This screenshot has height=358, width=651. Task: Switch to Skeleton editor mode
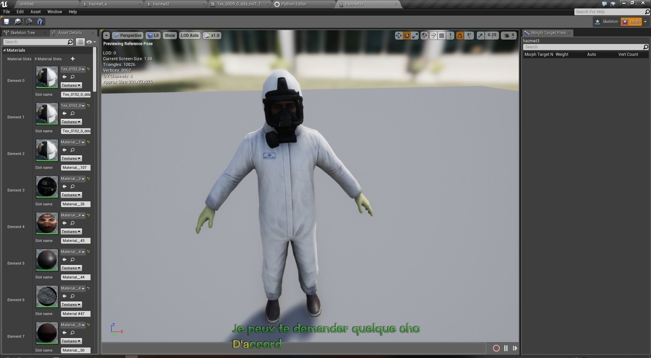click(x=607, y=22)
